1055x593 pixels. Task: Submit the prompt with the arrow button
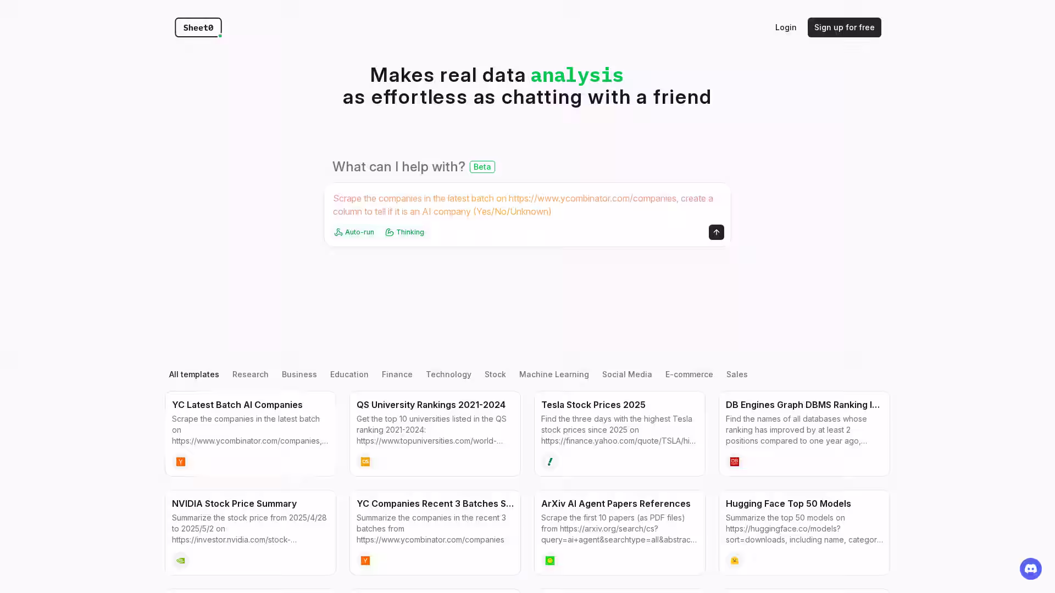click(716, 232)
